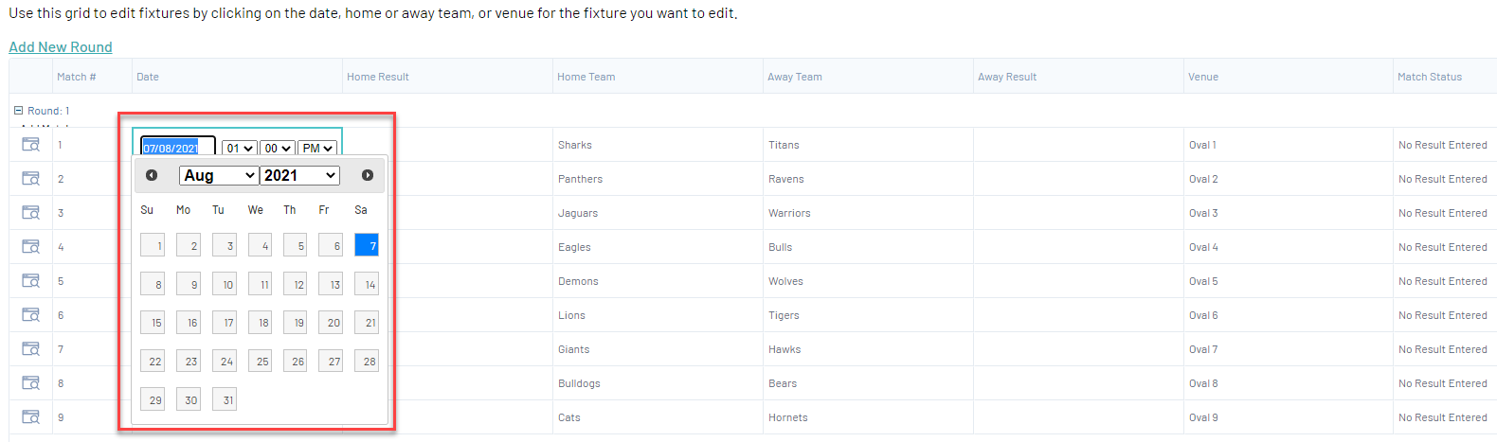Select August 14 in the calendar
Screen dimensions: 1497x442
[367, 284]
